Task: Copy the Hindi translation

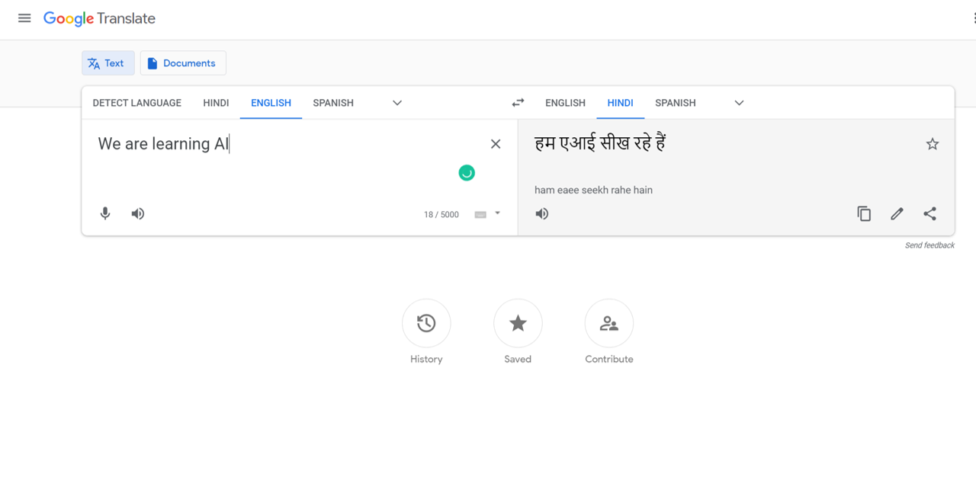Action: [x=864, y=214]
